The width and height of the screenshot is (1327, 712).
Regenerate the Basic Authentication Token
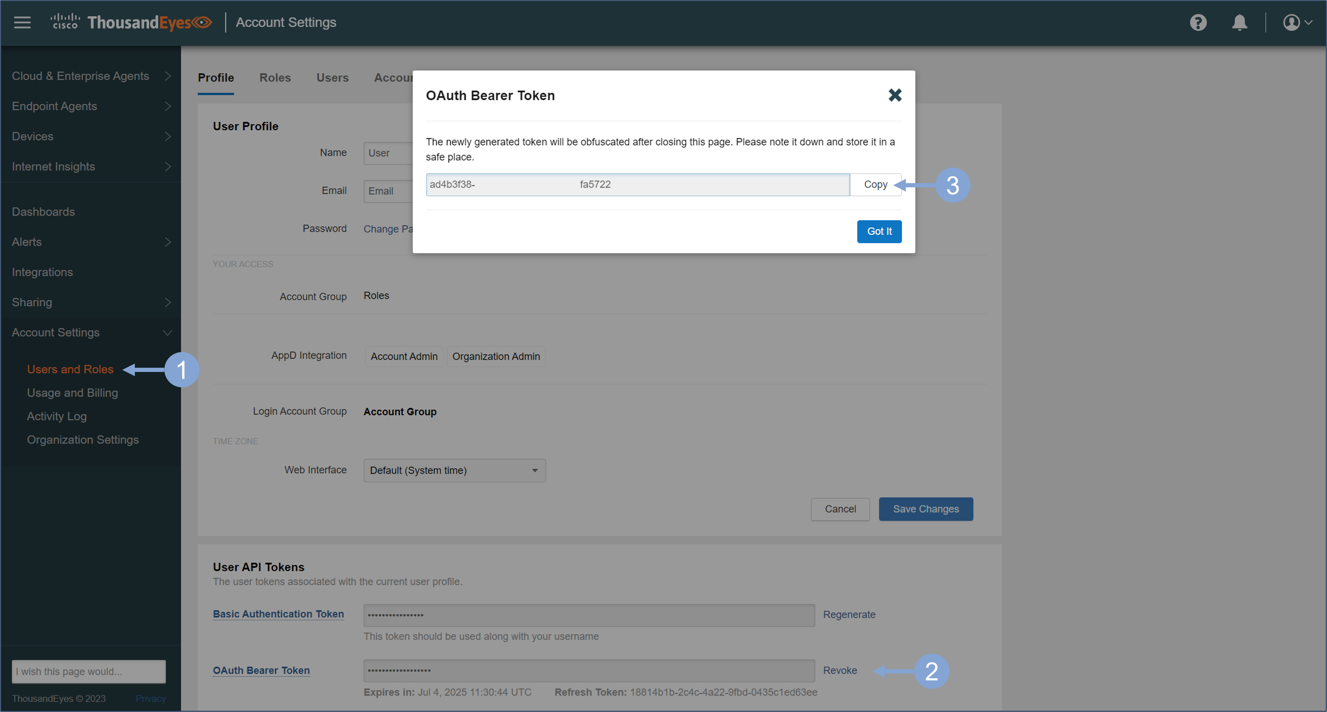(849, 615)
